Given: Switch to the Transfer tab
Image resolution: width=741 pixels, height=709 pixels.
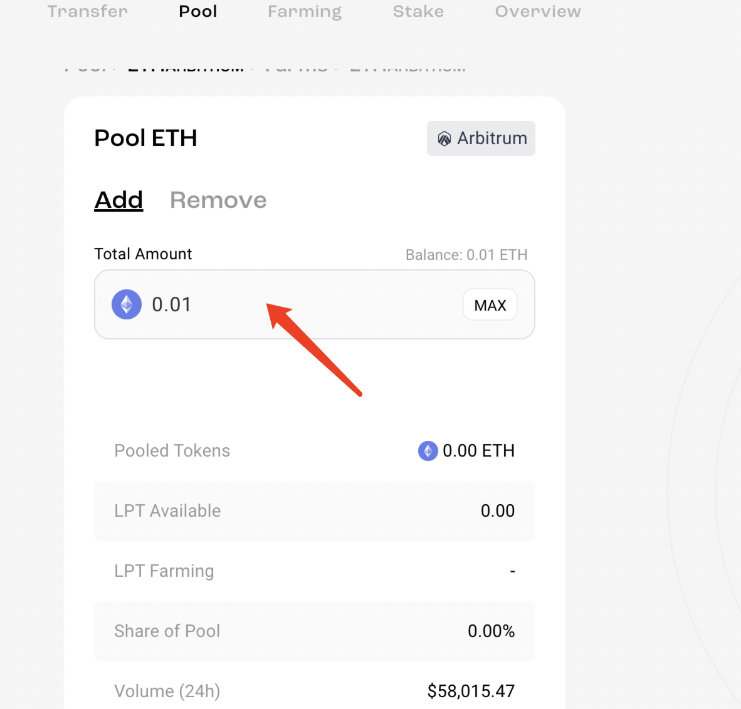Looking at the screenshot, I should 88,11.
